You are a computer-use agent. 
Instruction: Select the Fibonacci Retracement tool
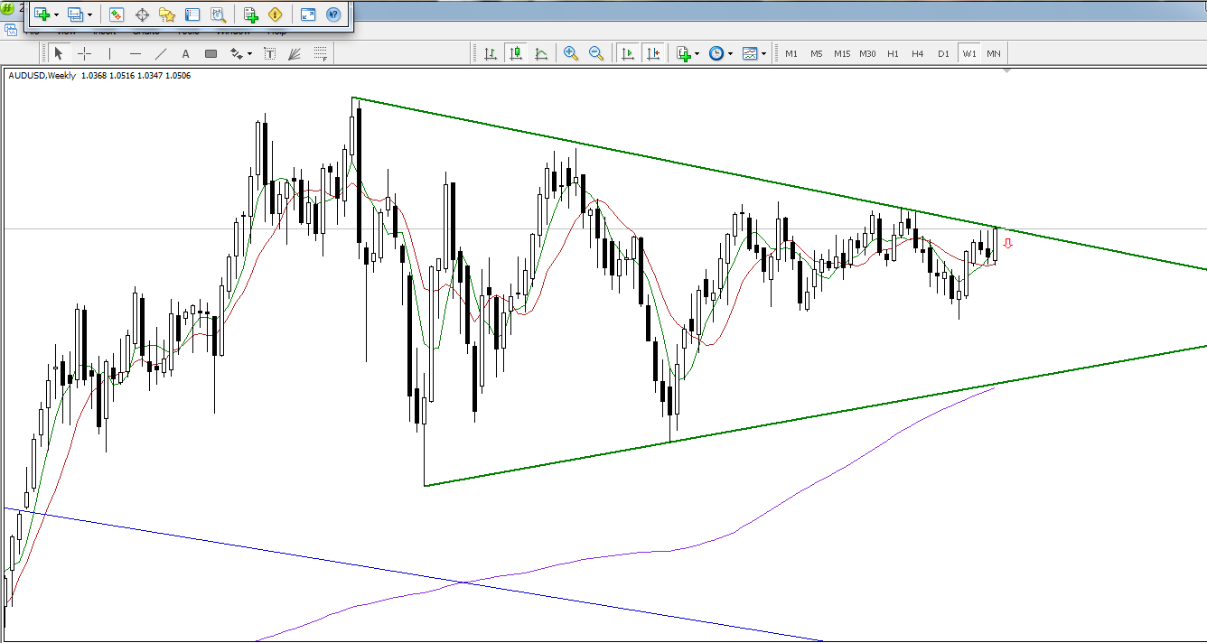click(320, 54)
